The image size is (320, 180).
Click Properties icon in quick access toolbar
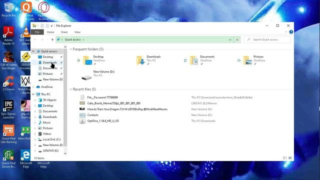pos(42,25)
